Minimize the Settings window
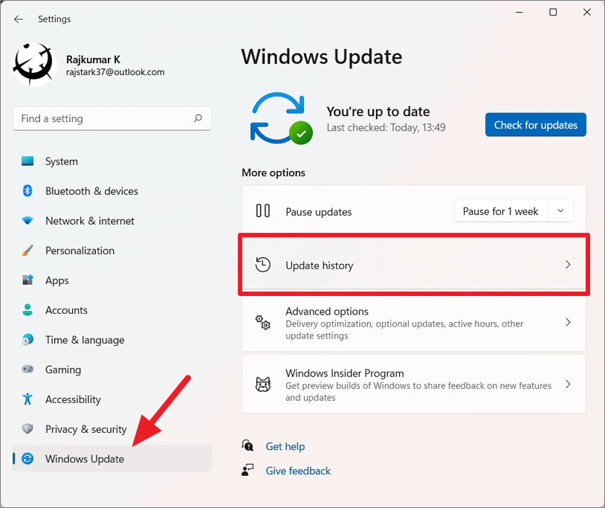The image size is (605, 508). point(520,12)
